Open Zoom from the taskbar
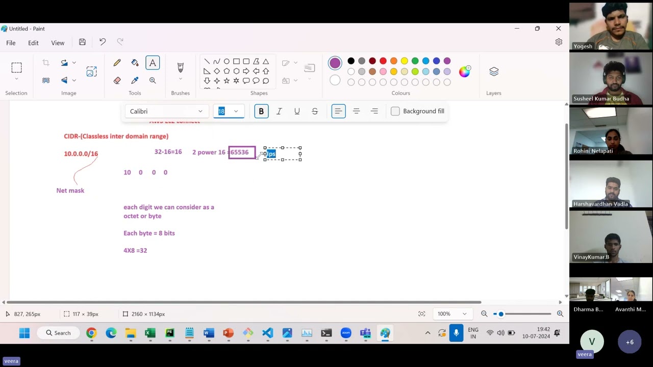This screenshot has width=653, height=367. (346, 333)
